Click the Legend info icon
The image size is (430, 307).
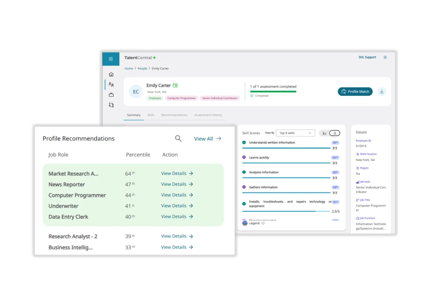263,223
